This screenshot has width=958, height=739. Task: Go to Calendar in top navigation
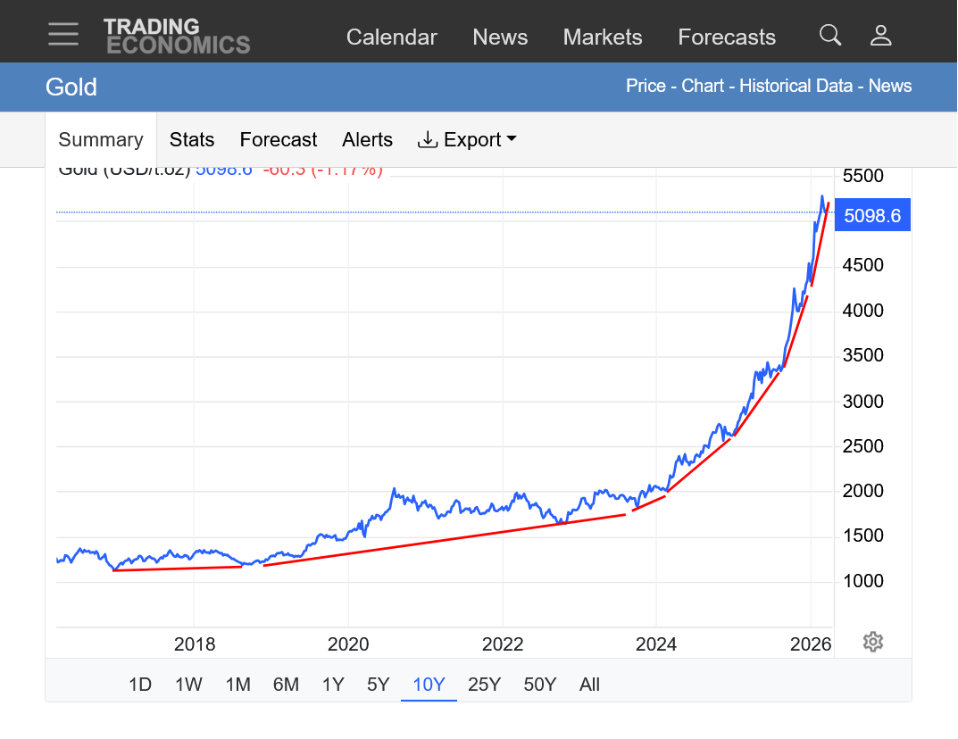coord(391,37)
